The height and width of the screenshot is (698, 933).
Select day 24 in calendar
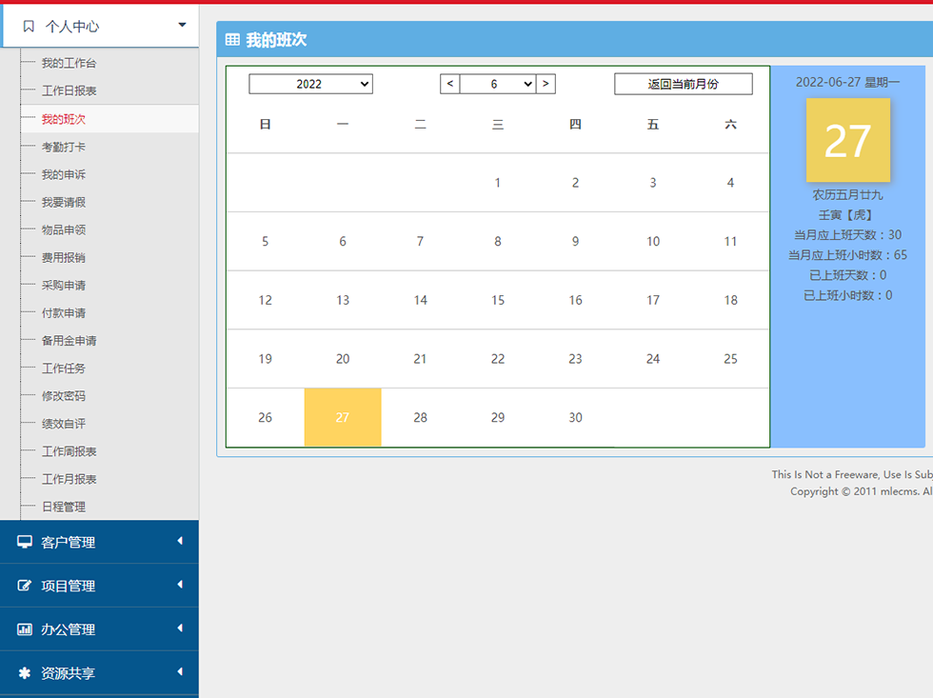(653, 359)
